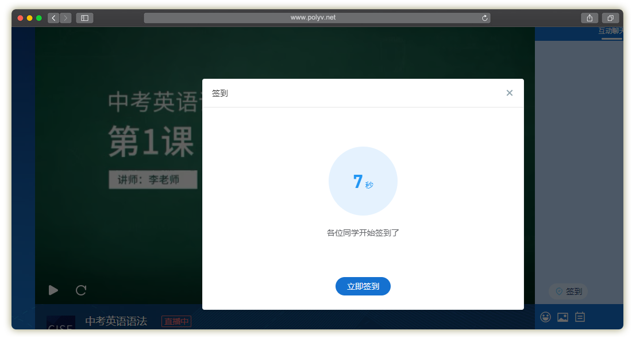
Task: Click the image upload icon in chat
Action: tap(562, 317)
